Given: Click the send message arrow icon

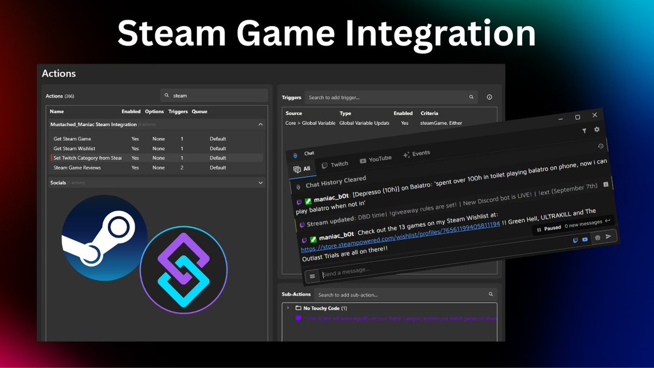Looking at the screenshot, I should [x=609, y=236].
